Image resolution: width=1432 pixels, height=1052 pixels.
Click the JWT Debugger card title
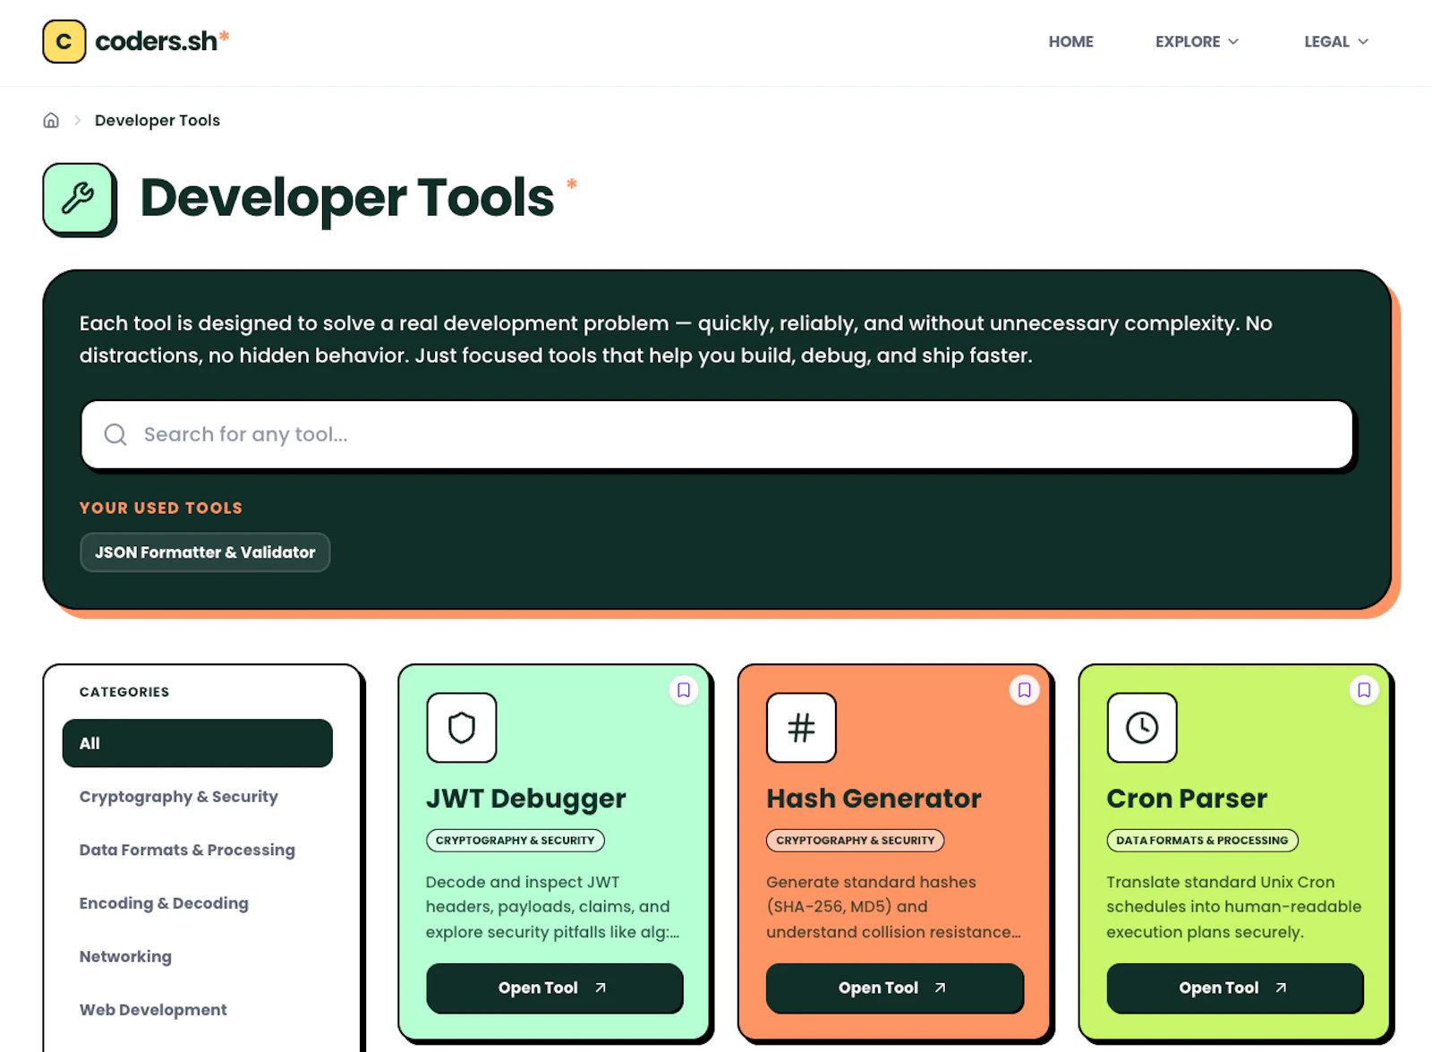526,799
